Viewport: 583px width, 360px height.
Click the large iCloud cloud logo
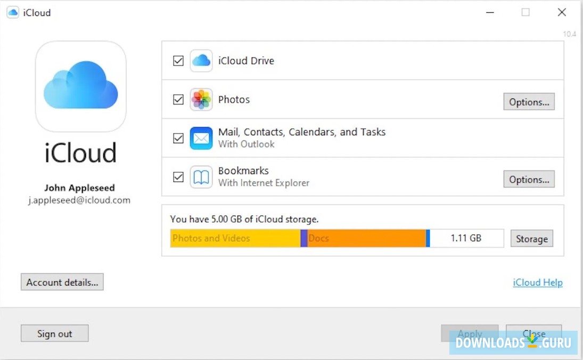pos(80,86)
